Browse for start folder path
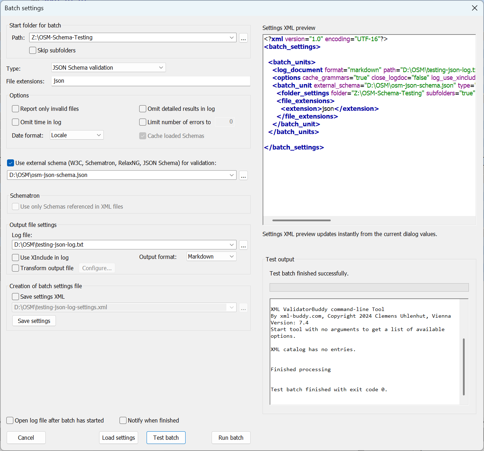This screenshot has height=451, width=484. click(x=243, y=38)
